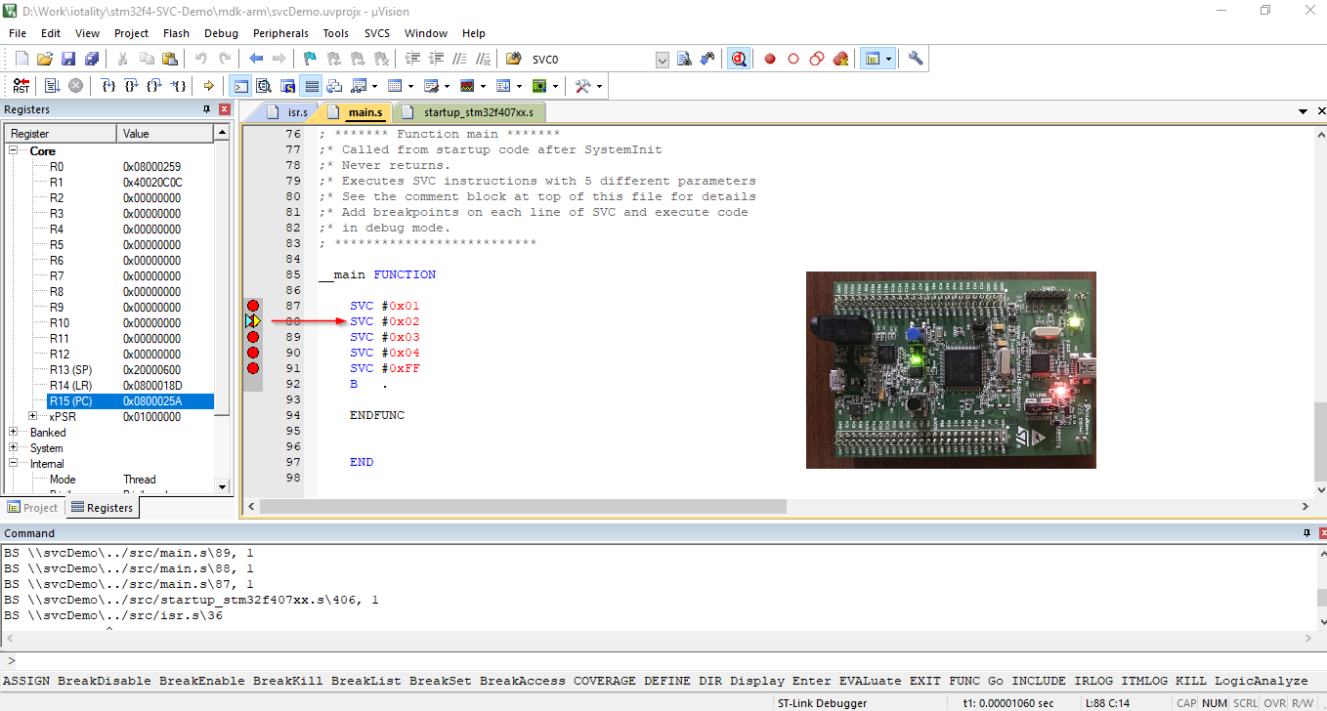The height and width of the screenshot is (711, 1327).
Task: Click the Find binoculars-document icon
Action: coord(684,59)
